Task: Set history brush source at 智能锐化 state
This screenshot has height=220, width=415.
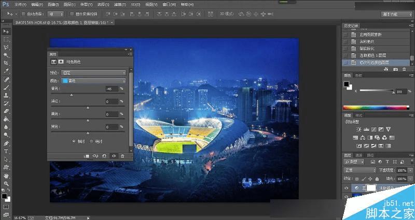Action: click(x=345, y=49)
